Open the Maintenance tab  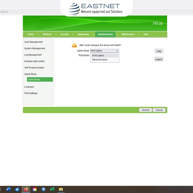point(128,34)
